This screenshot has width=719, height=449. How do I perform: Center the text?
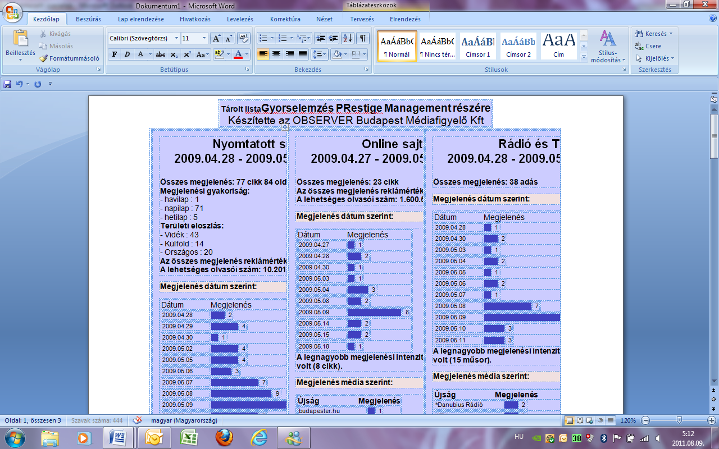click(276, 54)
